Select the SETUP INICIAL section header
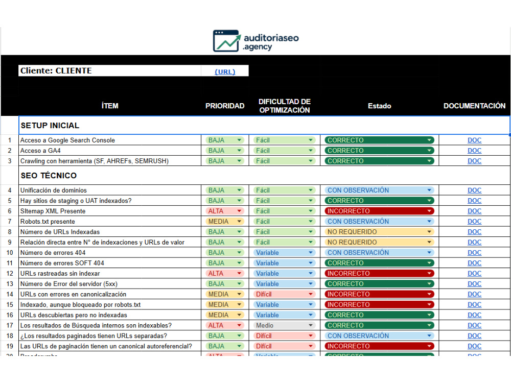 click(264, 126)
